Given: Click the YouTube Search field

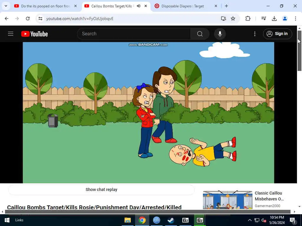Looking at the screenshot, I should coord(134,34).
